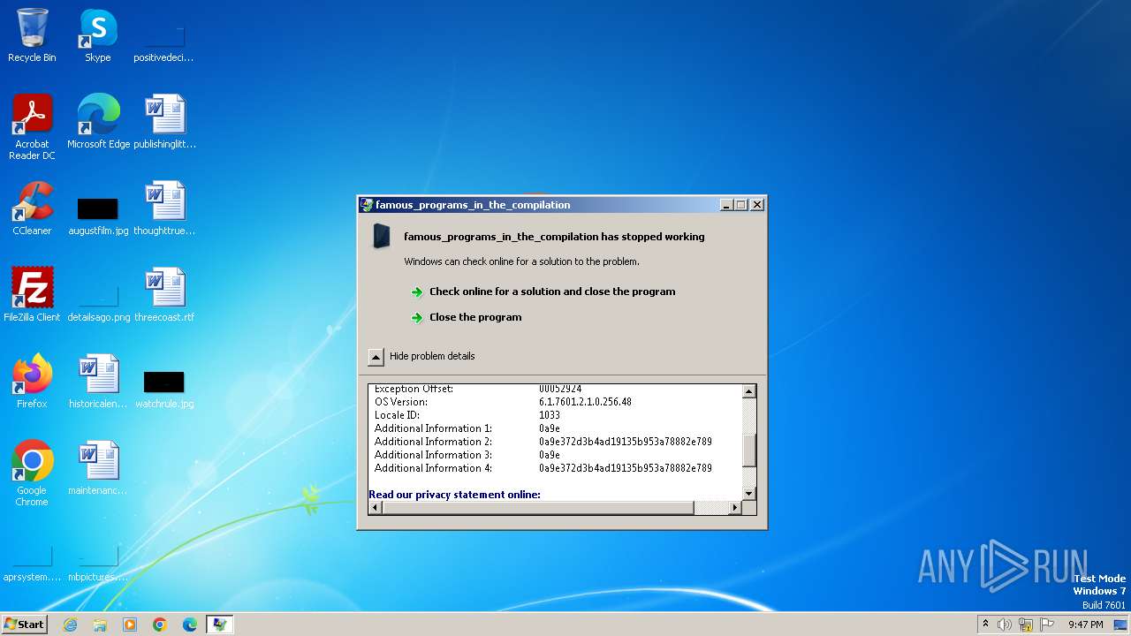Select Additional Information 4 hash value
Screen dimensions: 1131x636
[625, 468]
